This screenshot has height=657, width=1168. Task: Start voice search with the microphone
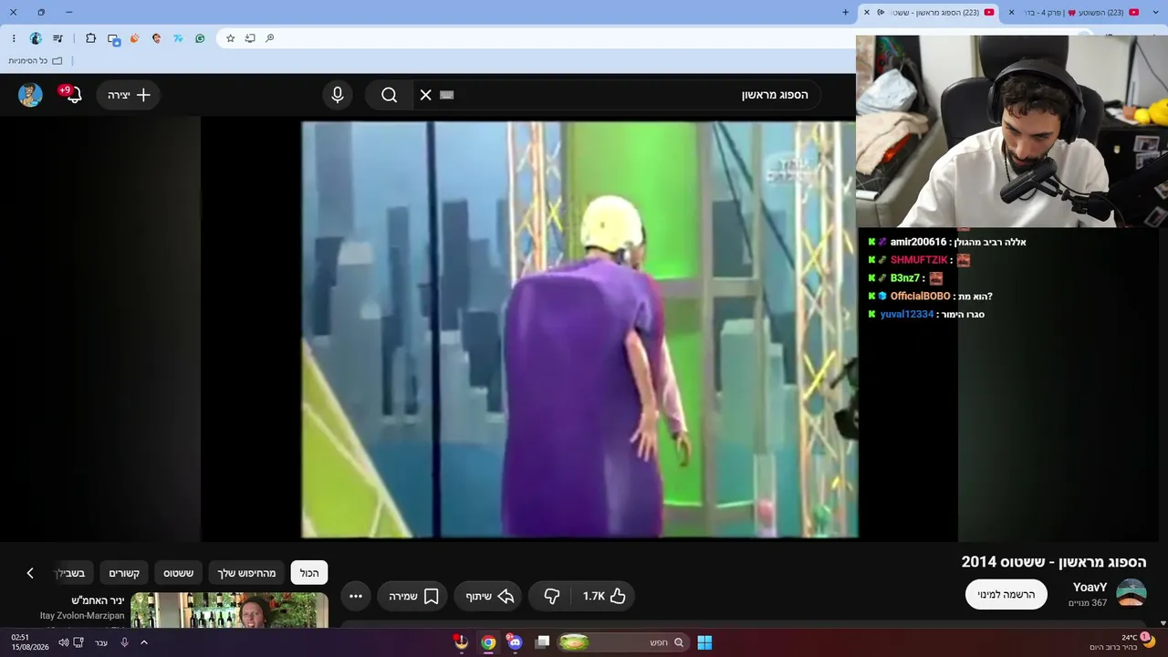(x=338, y=95)
